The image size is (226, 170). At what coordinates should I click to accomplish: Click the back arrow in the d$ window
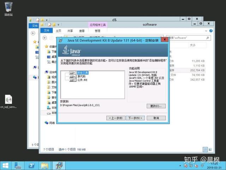tap(33, 33)
